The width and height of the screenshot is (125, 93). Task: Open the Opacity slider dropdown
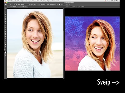click(37, 4)
